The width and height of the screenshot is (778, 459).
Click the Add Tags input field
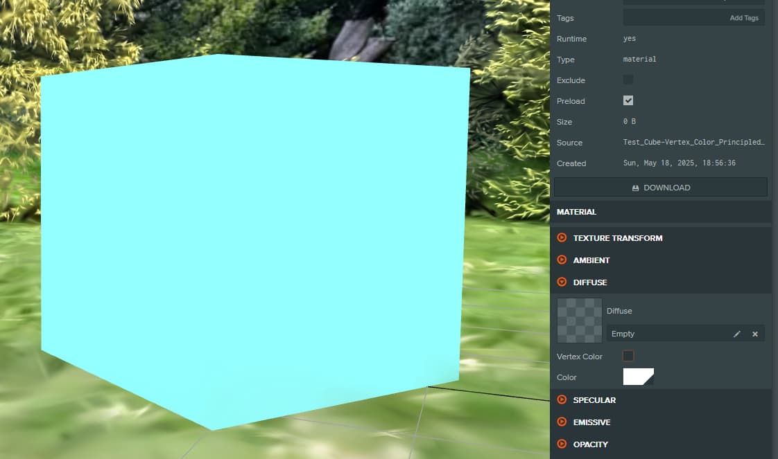(x=693, y=18)
